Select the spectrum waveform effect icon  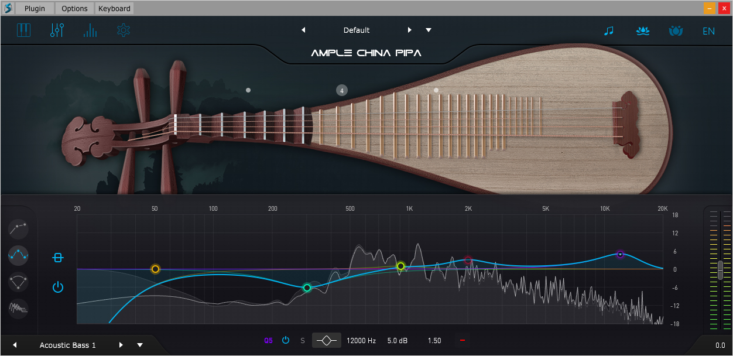tap(18, 307)
